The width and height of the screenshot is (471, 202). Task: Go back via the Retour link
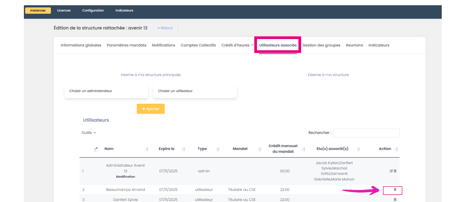tap(165, 28)
